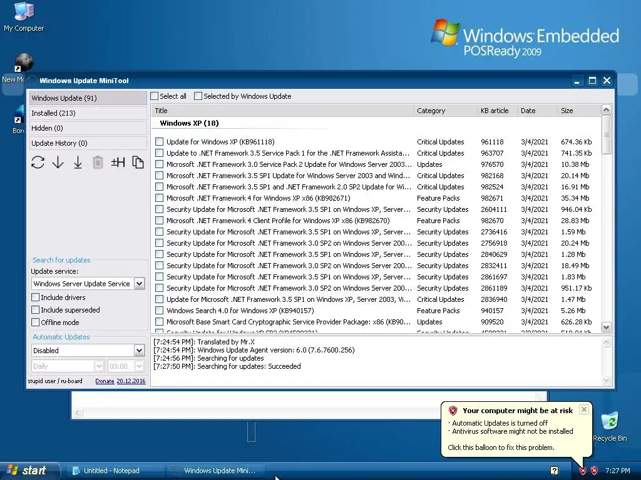Click the Recycle Bin desktop icon
Screen dimensions: 641x480
pyautogui.click(x=610, y=427)
